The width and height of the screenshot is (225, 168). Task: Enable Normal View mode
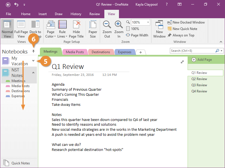coord(7,29)
